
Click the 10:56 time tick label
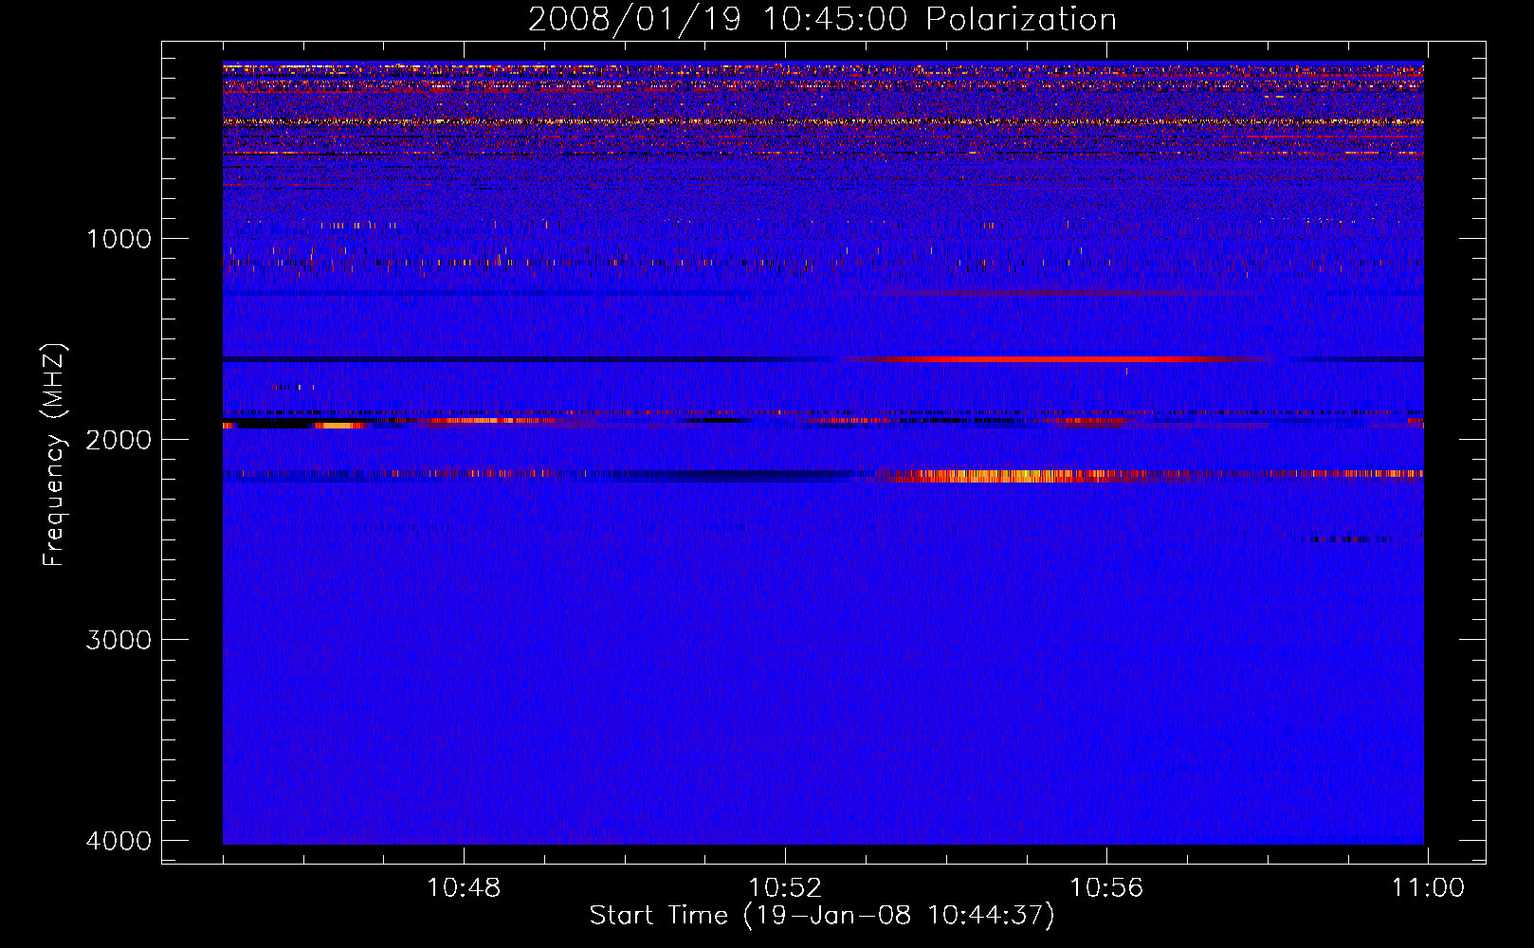(1106, 888)
